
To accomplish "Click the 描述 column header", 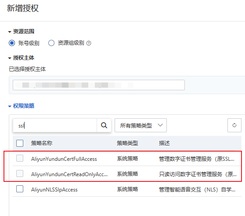I will pos(164,143).
